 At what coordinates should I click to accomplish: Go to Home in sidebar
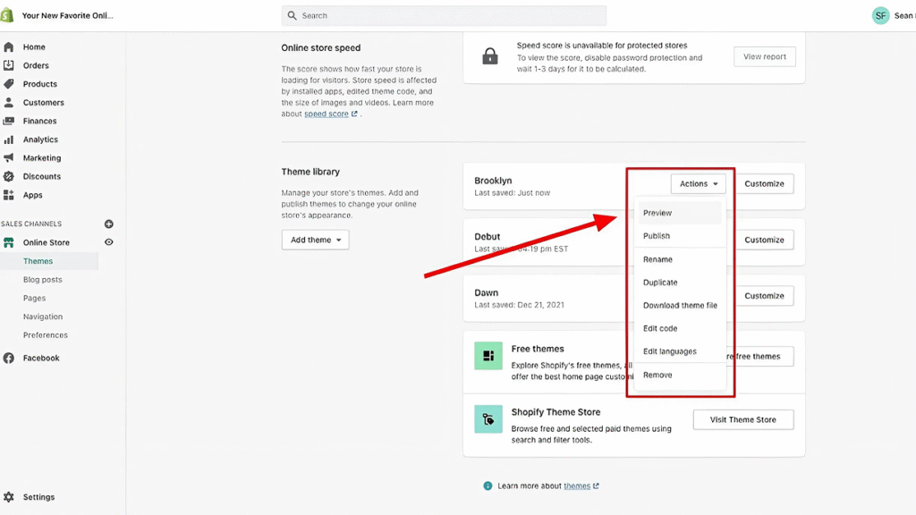34,46
